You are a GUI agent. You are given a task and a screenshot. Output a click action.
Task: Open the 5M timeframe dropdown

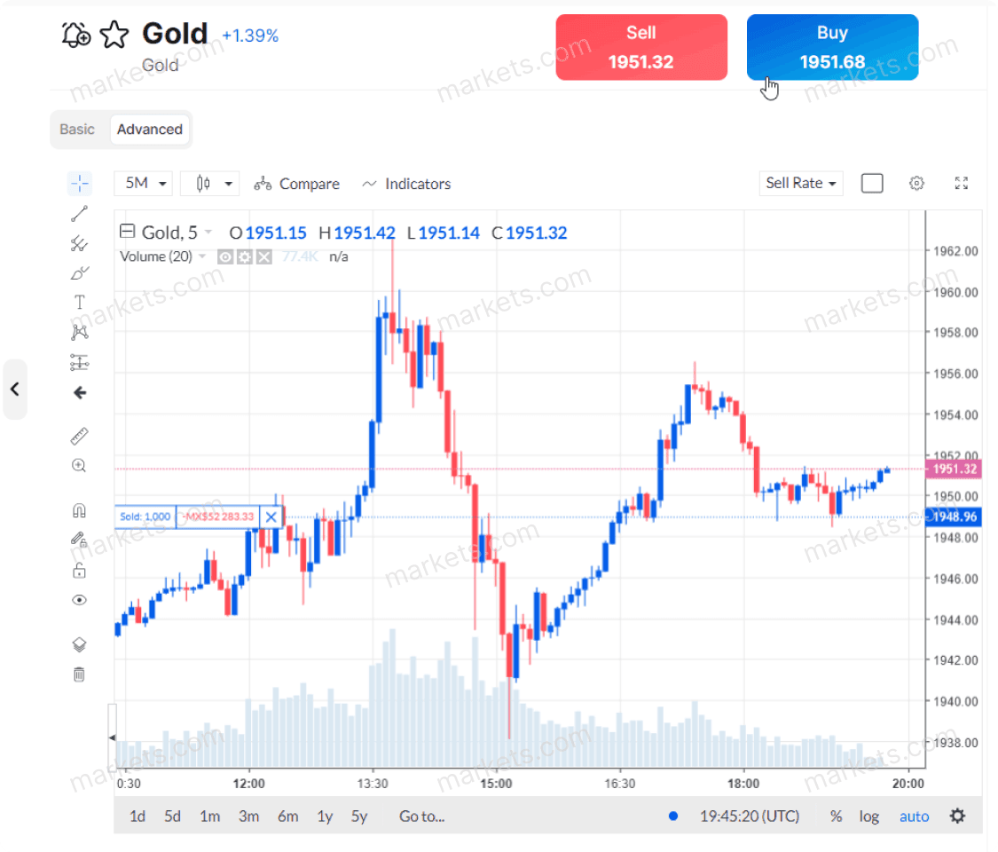pyautogui.click(x=143, y=184)
